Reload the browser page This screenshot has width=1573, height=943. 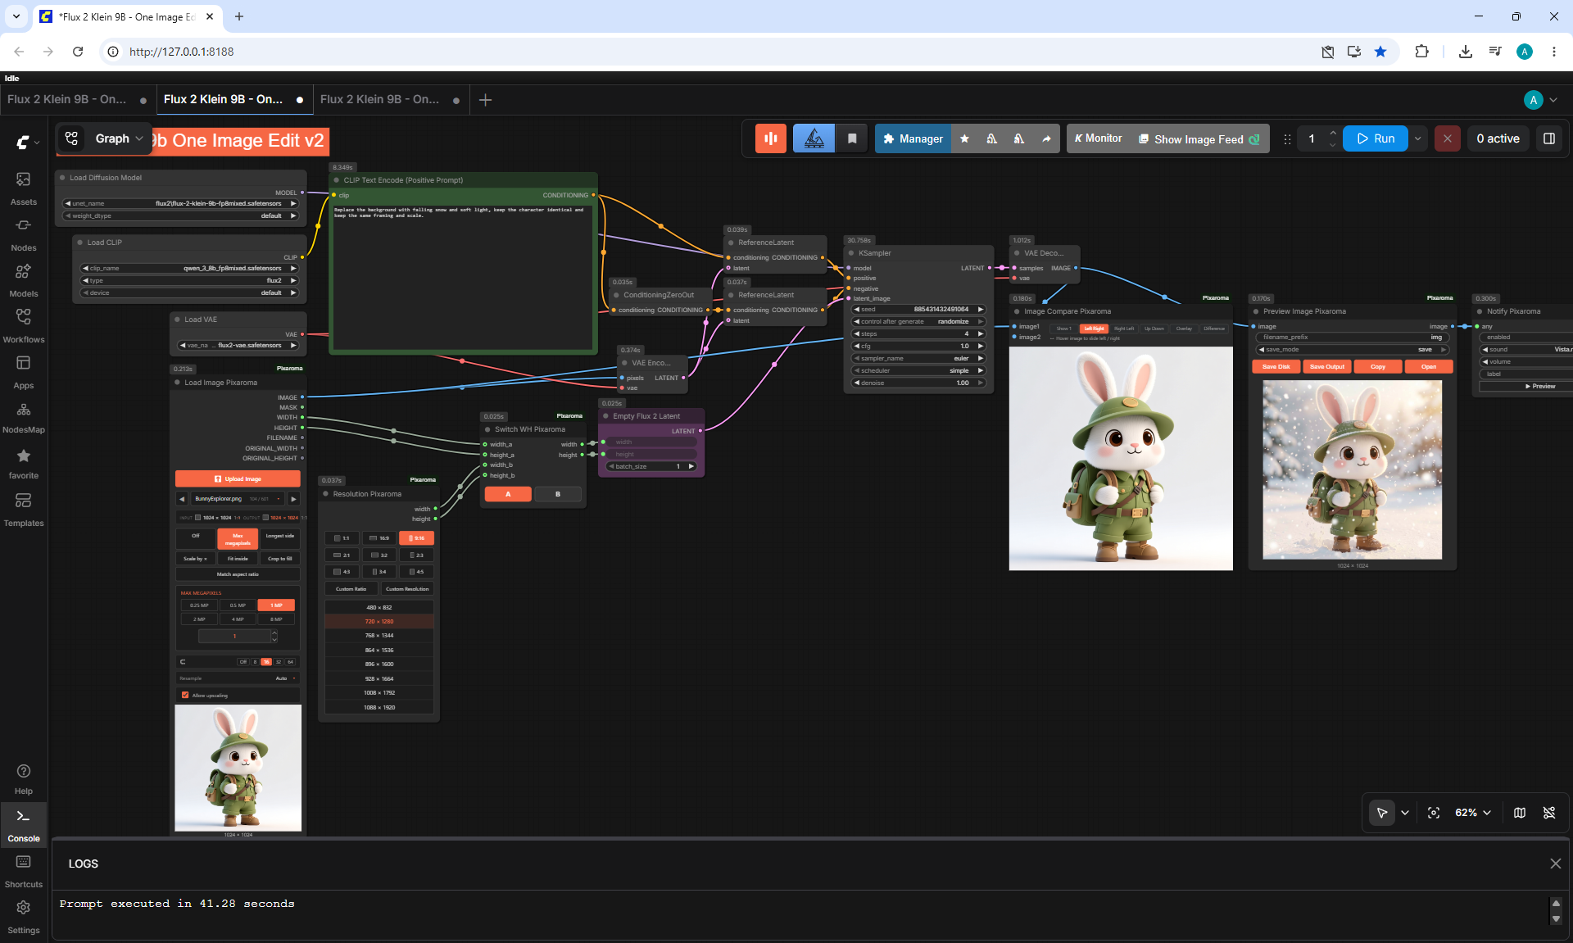(78, 52)
